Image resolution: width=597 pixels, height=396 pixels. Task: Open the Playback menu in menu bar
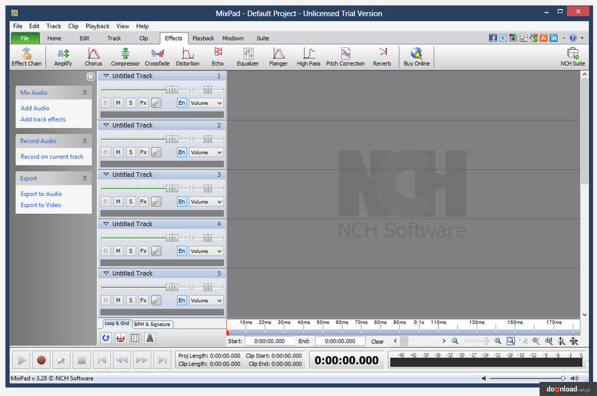[x=98, y=26]
